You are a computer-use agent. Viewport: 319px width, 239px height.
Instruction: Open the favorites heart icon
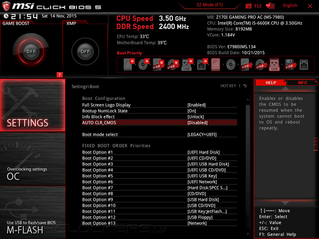point(270,6)
